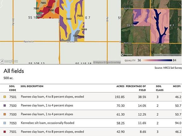Click the 42.90 acres value

[x=120, y=132]
